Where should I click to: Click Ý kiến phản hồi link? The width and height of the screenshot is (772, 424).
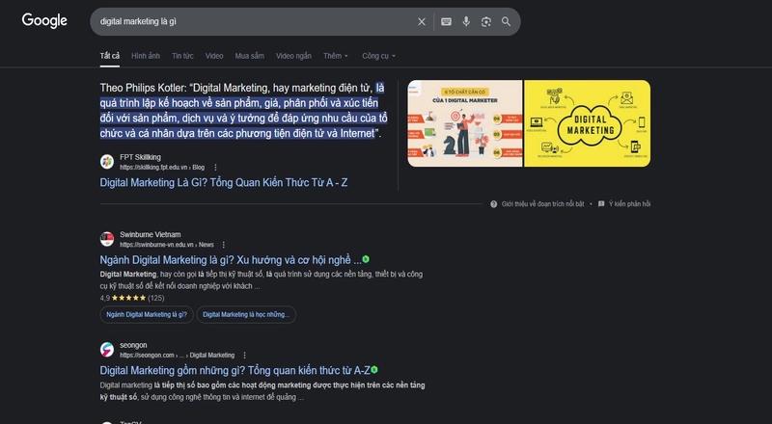point(629,203)
